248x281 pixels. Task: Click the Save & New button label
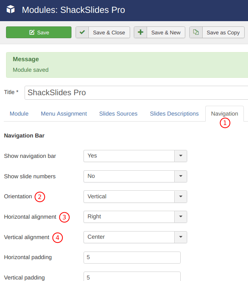point(166,32)
